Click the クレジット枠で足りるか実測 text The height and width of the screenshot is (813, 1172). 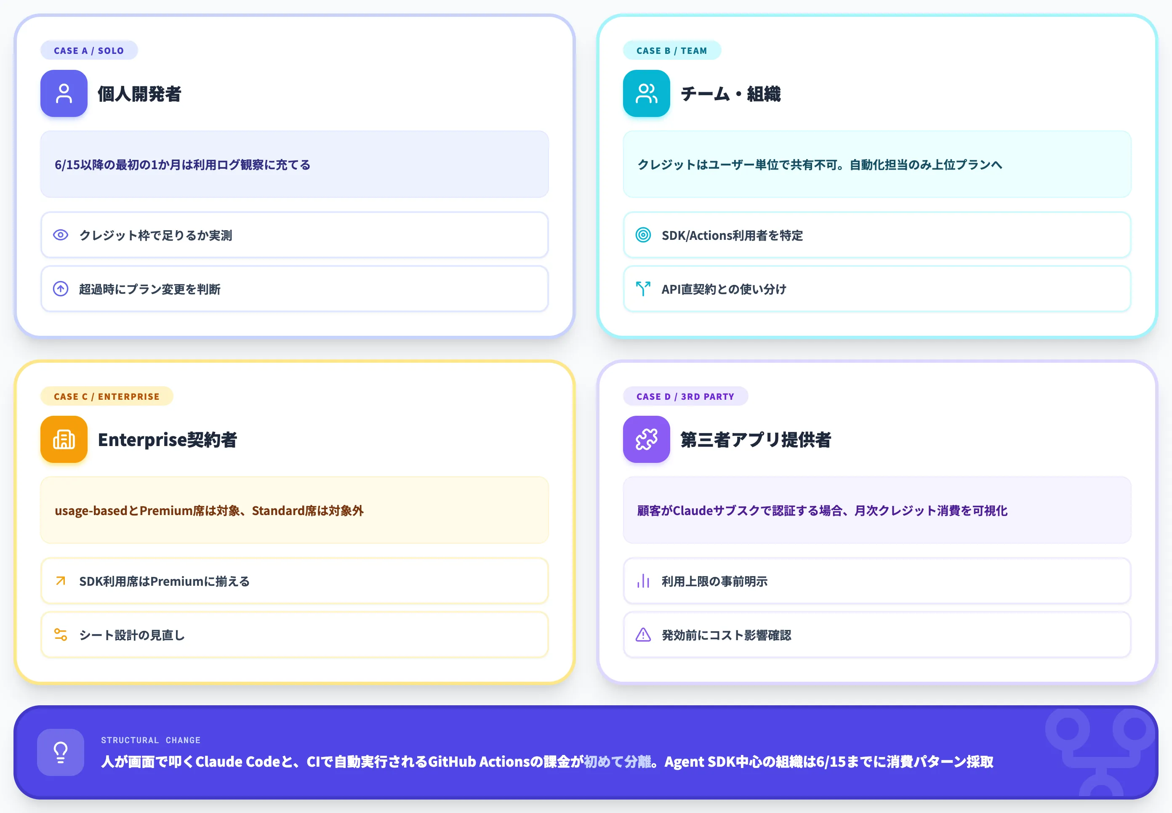[x=155, y=235]
